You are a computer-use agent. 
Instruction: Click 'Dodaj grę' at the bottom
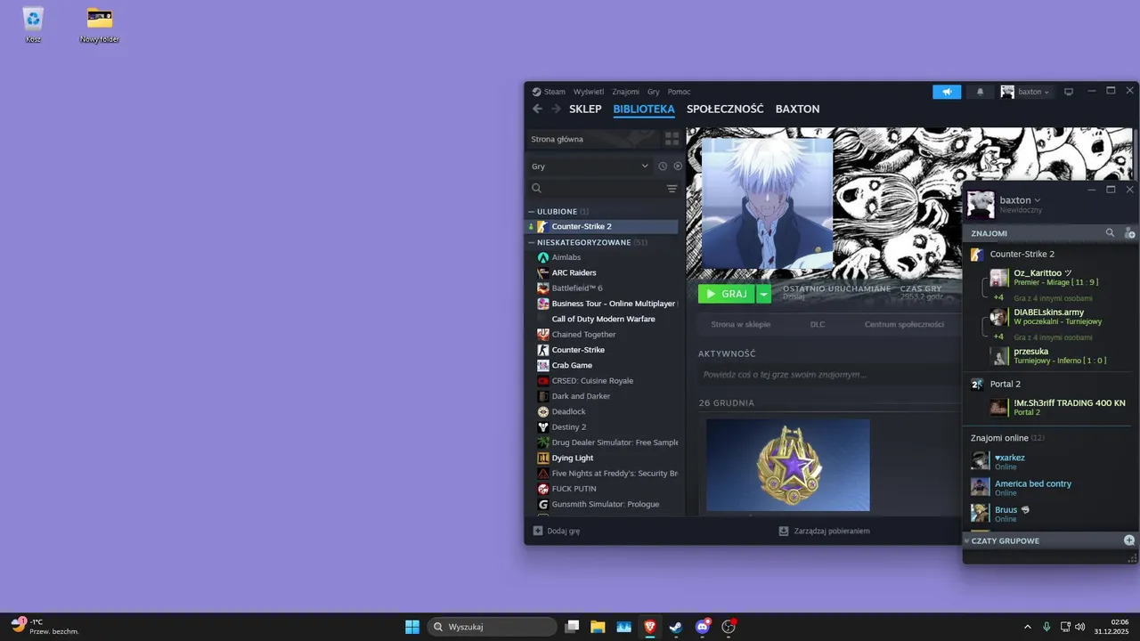[557, 531]
